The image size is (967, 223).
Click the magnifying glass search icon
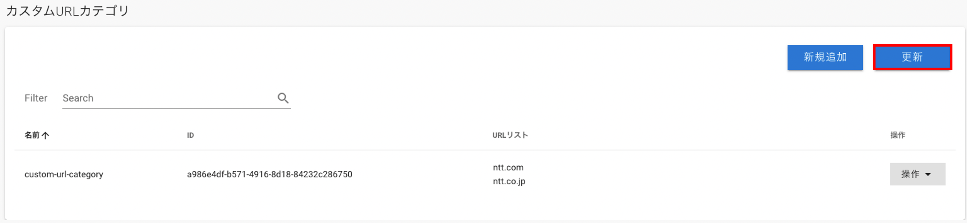[283, 98]
